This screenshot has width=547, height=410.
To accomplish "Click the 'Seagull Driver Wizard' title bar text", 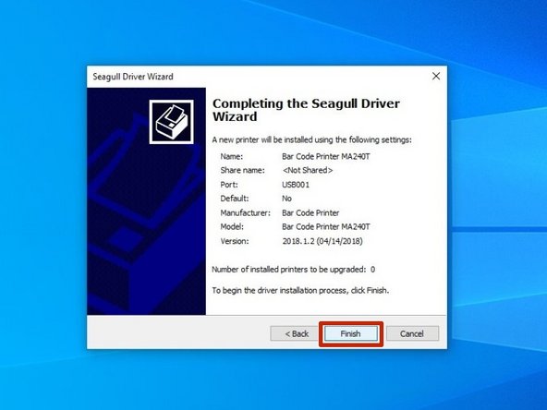I will [x=133, y=77].
